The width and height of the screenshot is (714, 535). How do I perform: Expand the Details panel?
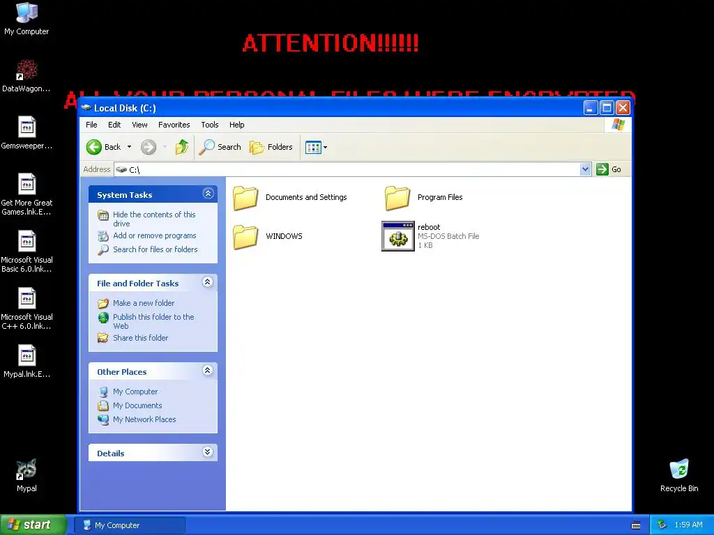tap(208, 451)
